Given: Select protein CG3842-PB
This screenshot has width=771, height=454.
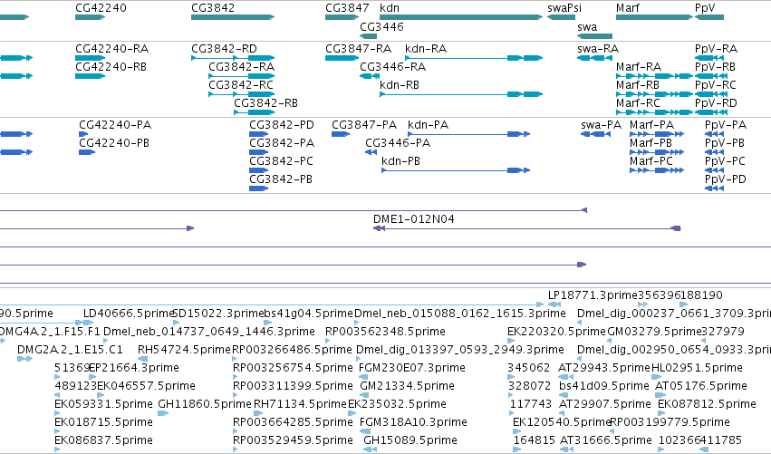Looking at the screenshot, I should coord(258,188).
